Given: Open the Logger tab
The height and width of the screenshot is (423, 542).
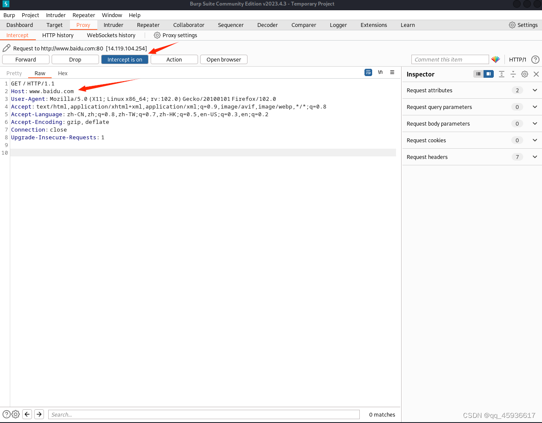Looking at the screenshot, I should pyautogui.click(x=338, y=25).
